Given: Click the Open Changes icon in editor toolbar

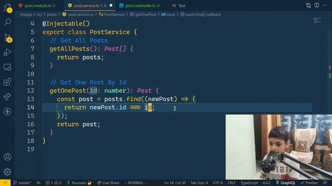Looking at the screenshot, I should 308,6.
